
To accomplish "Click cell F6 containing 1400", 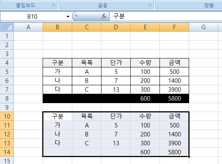I will tap(174, 81).
